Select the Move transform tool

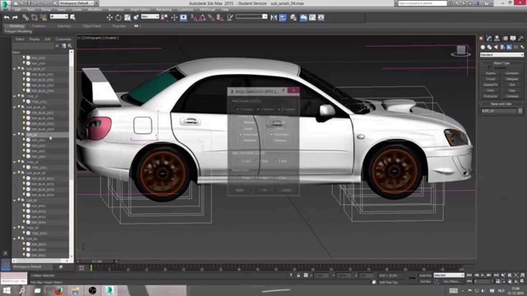tap(110, 17)
